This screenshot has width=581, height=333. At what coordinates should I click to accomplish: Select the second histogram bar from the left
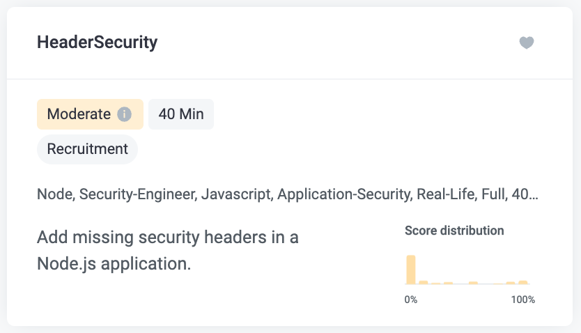tap(424, 282)
